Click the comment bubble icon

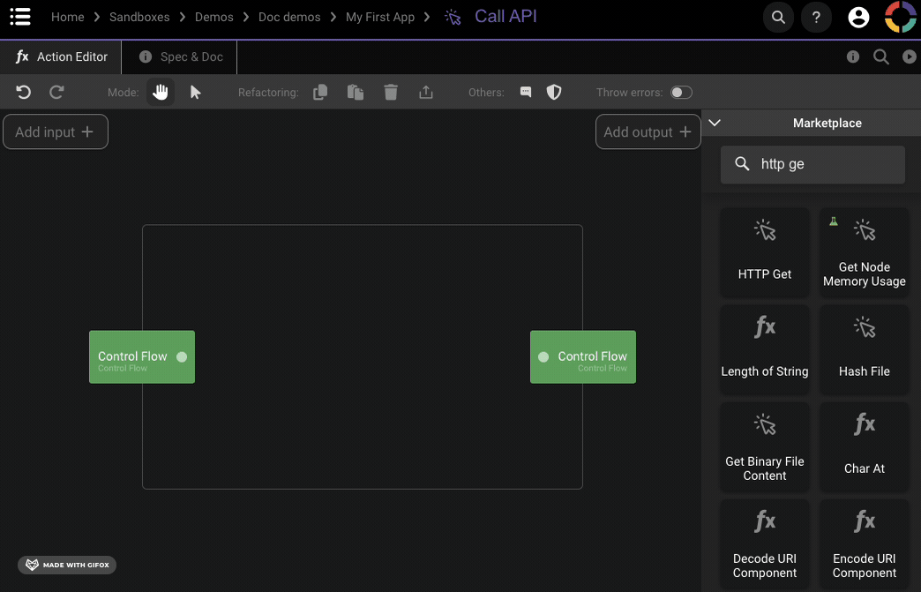[526, 93]
